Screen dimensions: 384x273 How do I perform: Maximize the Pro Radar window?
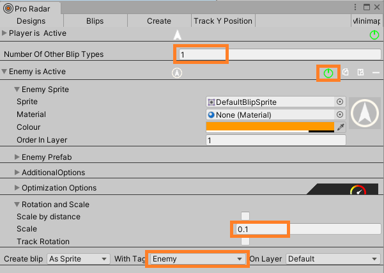click(x=366, y=7)
